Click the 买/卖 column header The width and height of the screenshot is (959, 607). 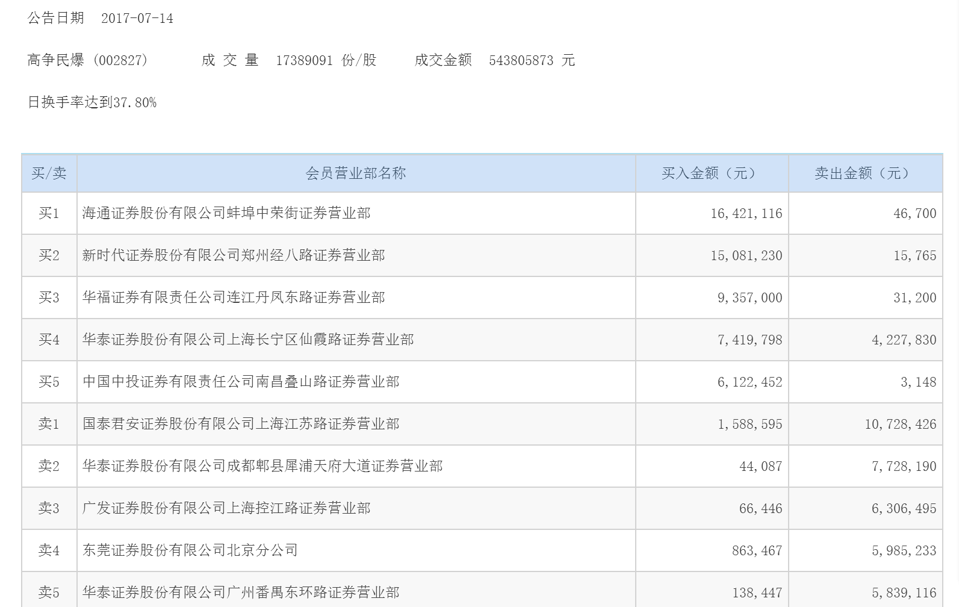pos(49,173)
